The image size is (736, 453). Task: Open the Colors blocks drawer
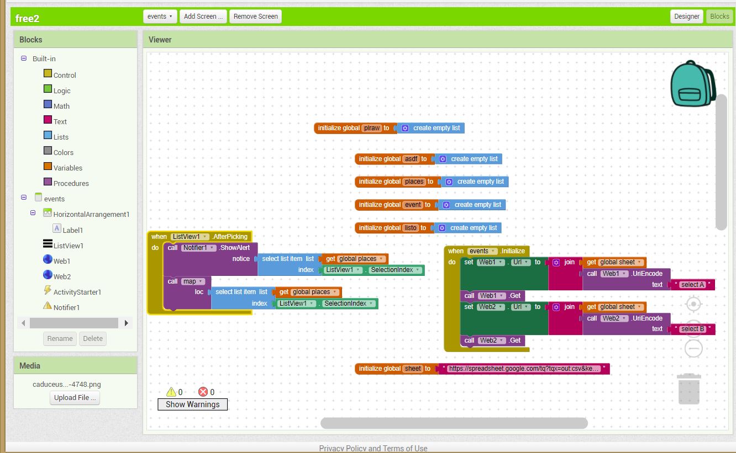point(64,152)
